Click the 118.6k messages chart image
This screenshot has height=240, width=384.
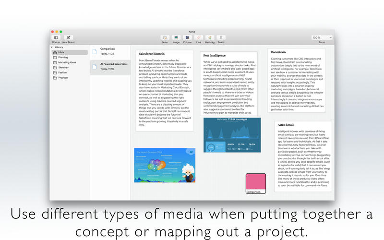[x=232, y=135]
